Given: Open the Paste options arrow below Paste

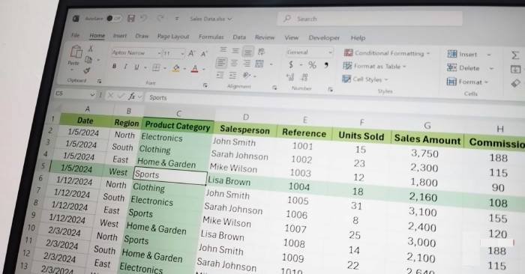Looking at the screenshot, I should coord(72,70).
